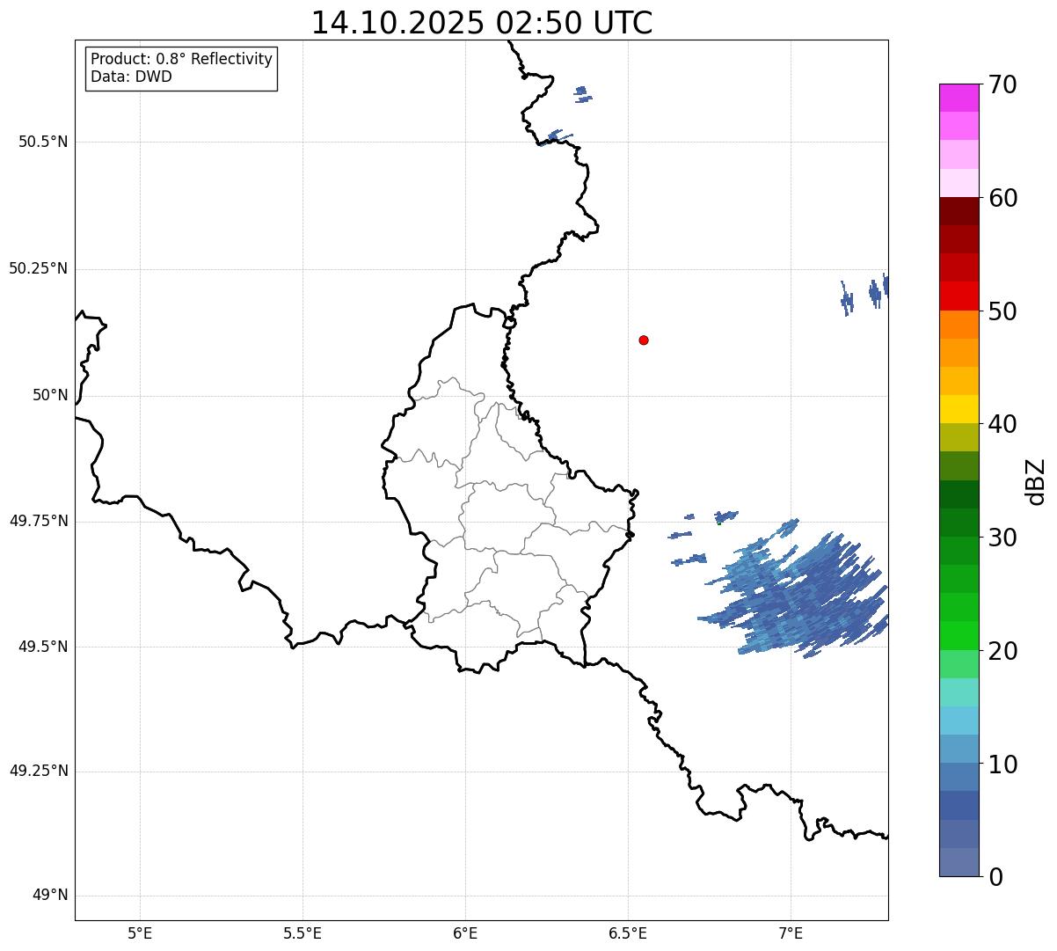Click the 50.5°N latitude label
This screenshot has width=1057, height=951.
click(x=43, y=142)
